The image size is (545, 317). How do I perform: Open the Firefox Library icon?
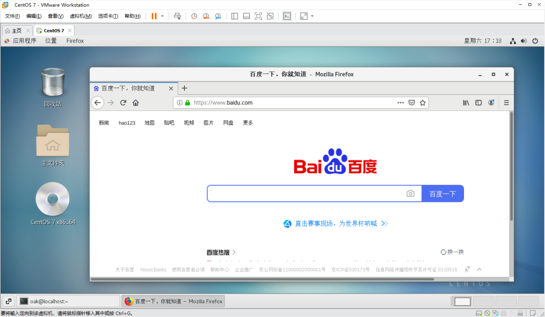tap(466, 103)
